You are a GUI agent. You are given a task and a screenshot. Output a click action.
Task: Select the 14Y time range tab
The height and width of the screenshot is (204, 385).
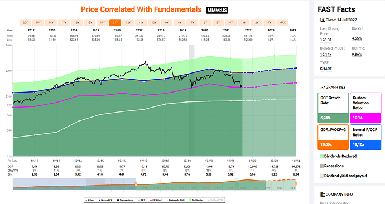click(103, 22)
